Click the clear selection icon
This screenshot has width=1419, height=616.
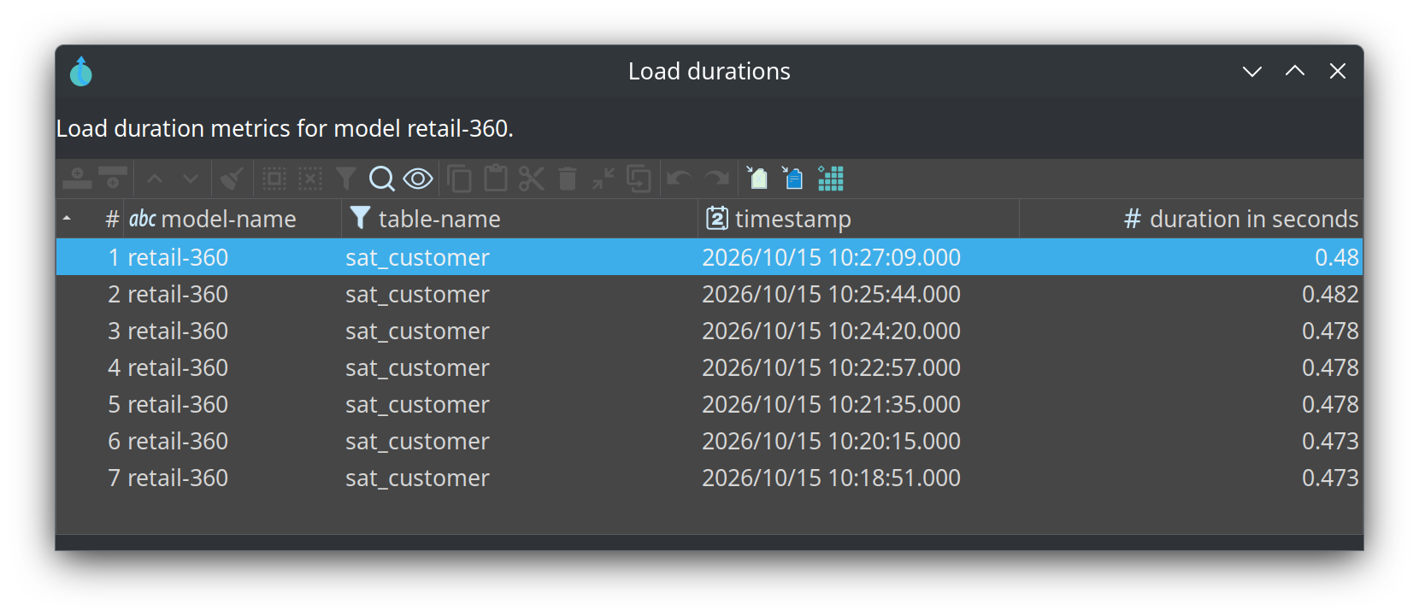click(x=309, y=179)
